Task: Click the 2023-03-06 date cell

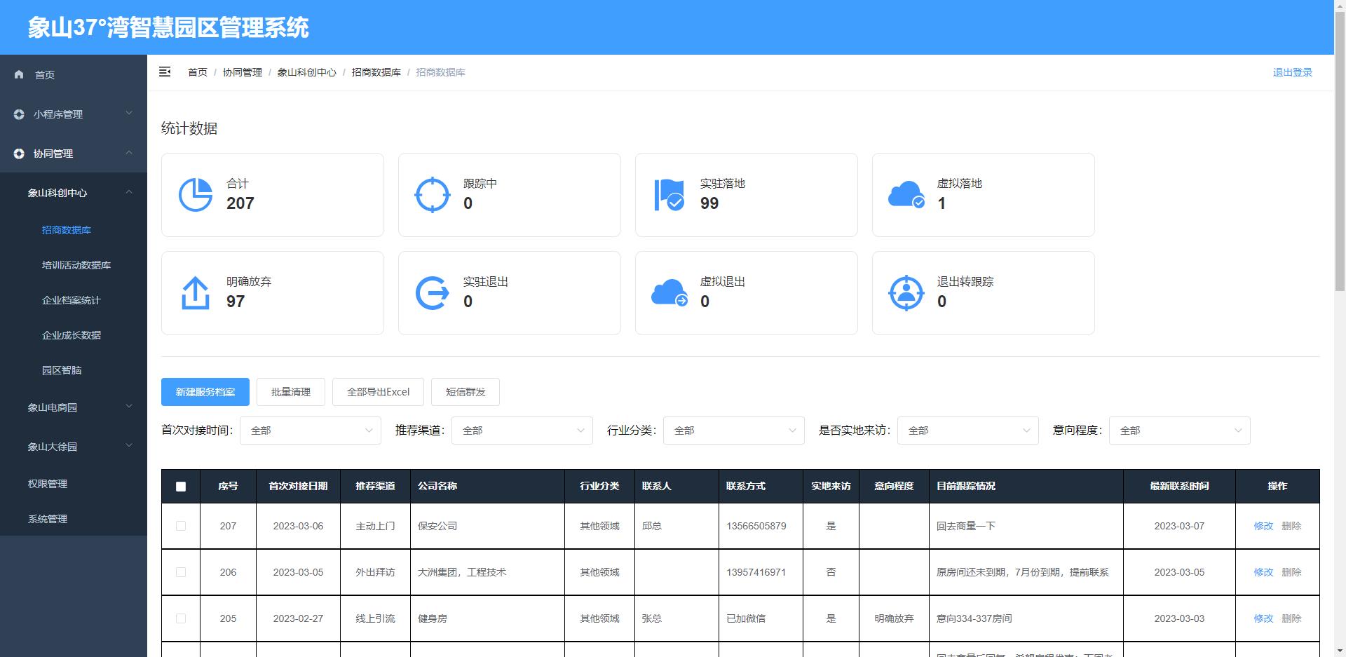Action: tap(298, 526)
